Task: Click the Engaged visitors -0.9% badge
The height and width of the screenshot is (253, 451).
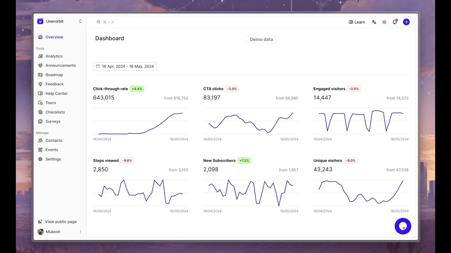Action: tap(354, 89)
